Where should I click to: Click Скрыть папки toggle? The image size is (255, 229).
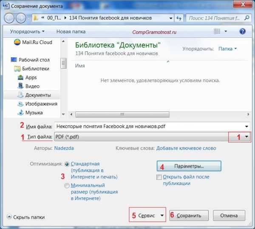point(26,217)
